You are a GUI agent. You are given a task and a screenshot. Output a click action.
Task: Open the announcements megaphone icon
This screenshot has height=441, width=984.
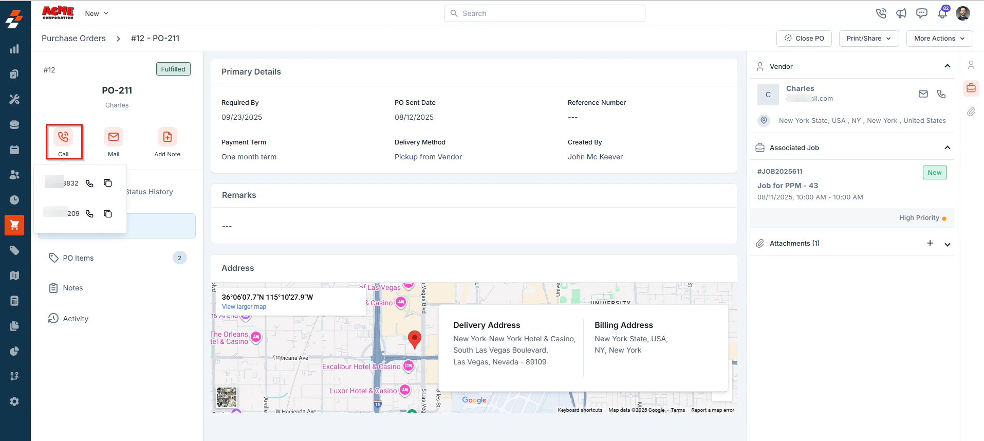[x=901, y=13]
